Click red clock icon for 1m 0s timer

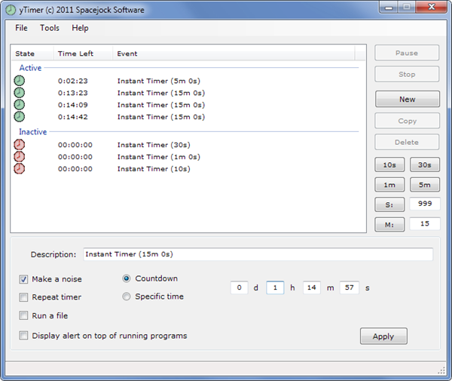(x=20, y=156)
